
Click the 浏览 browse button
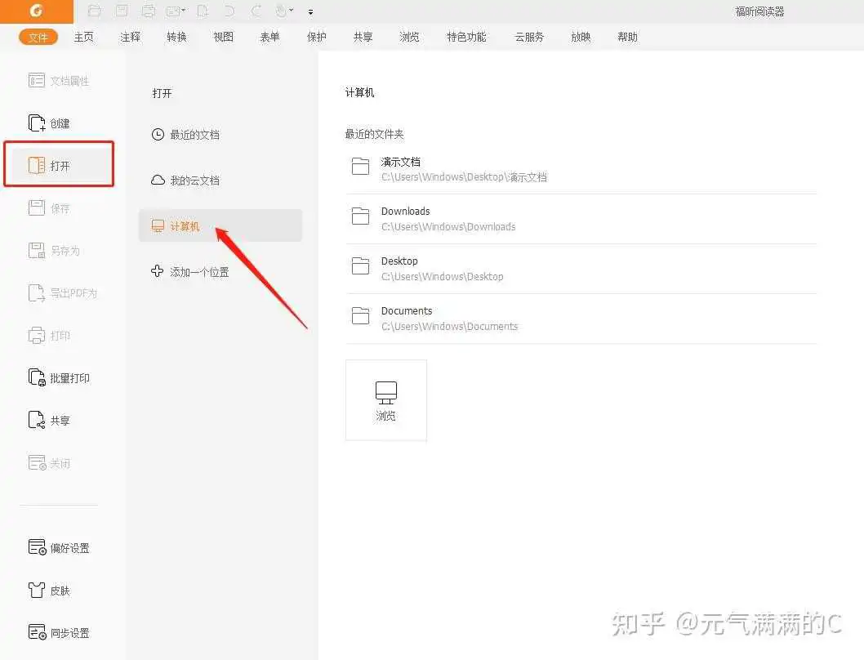[385, 400]
